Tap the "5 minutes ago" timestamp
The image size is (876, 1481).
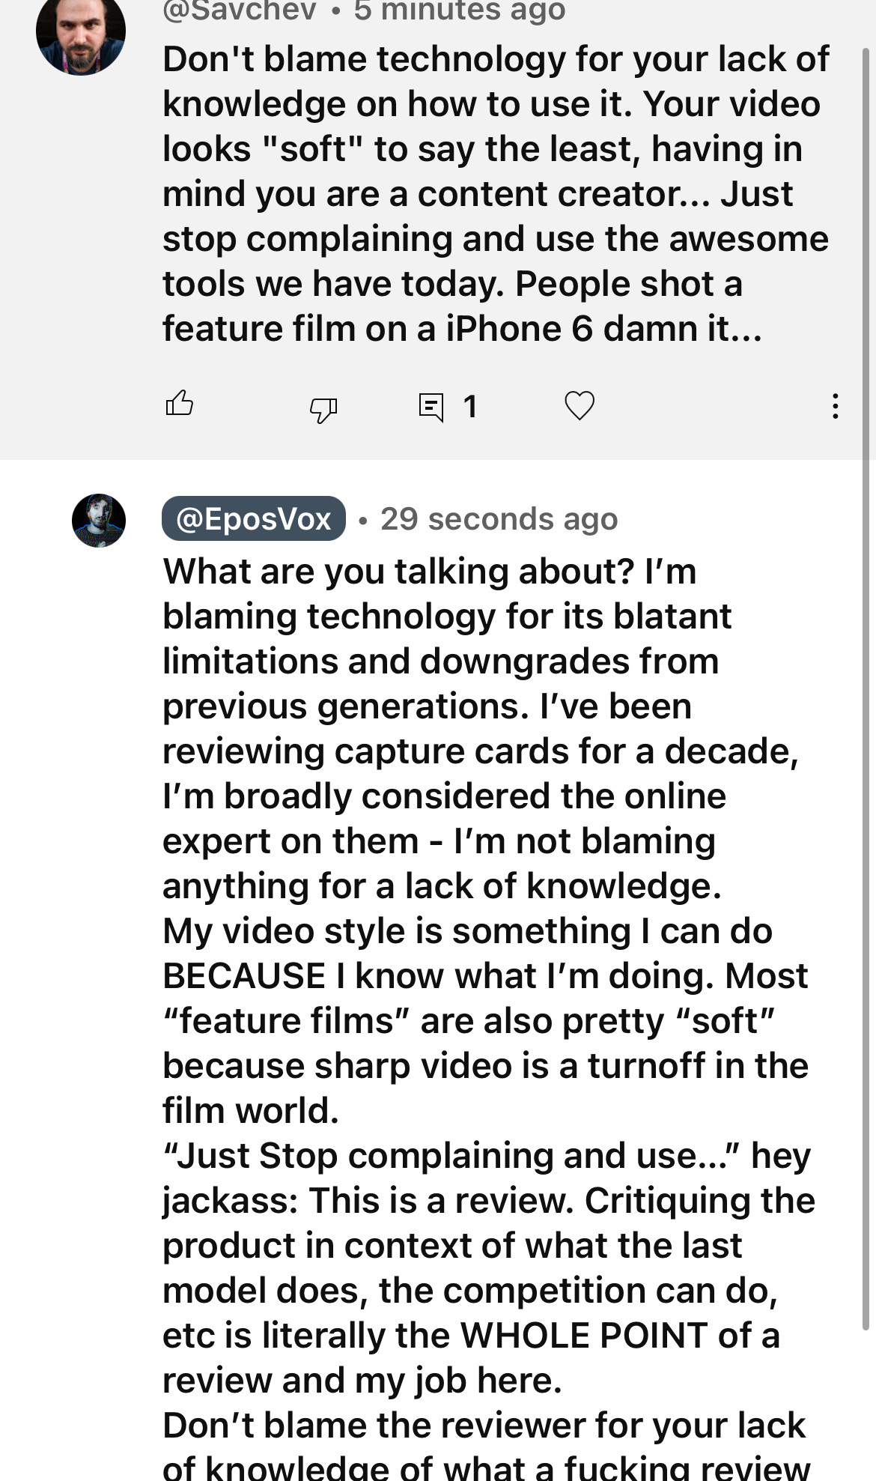click(460, 10)
